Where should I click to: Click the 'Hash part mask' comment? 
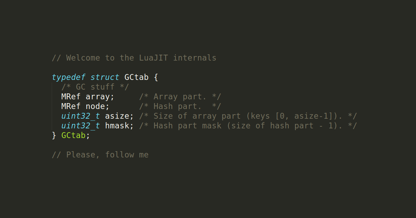point(248,126)
